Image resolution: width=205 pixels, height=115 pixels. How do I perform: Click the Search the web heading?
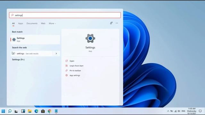(x=19, y=48)
